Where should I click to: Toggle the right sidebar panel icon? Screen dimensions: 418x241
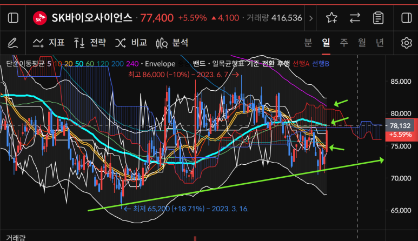click(x=407, y=18)
